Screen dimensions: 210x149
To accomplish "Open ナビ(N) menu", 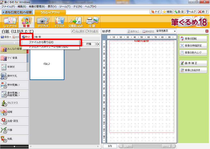I will click(x=78, y=6).
